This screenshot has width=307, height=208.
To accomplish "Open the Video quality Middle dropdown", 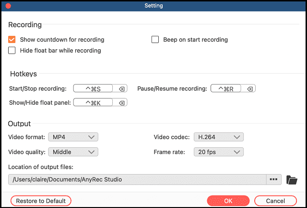I will pos(73,152).
